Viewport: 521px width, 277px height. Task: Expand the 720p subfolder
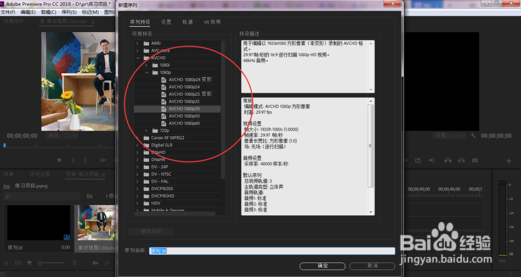pyautogui.click(x=146, y=131)
